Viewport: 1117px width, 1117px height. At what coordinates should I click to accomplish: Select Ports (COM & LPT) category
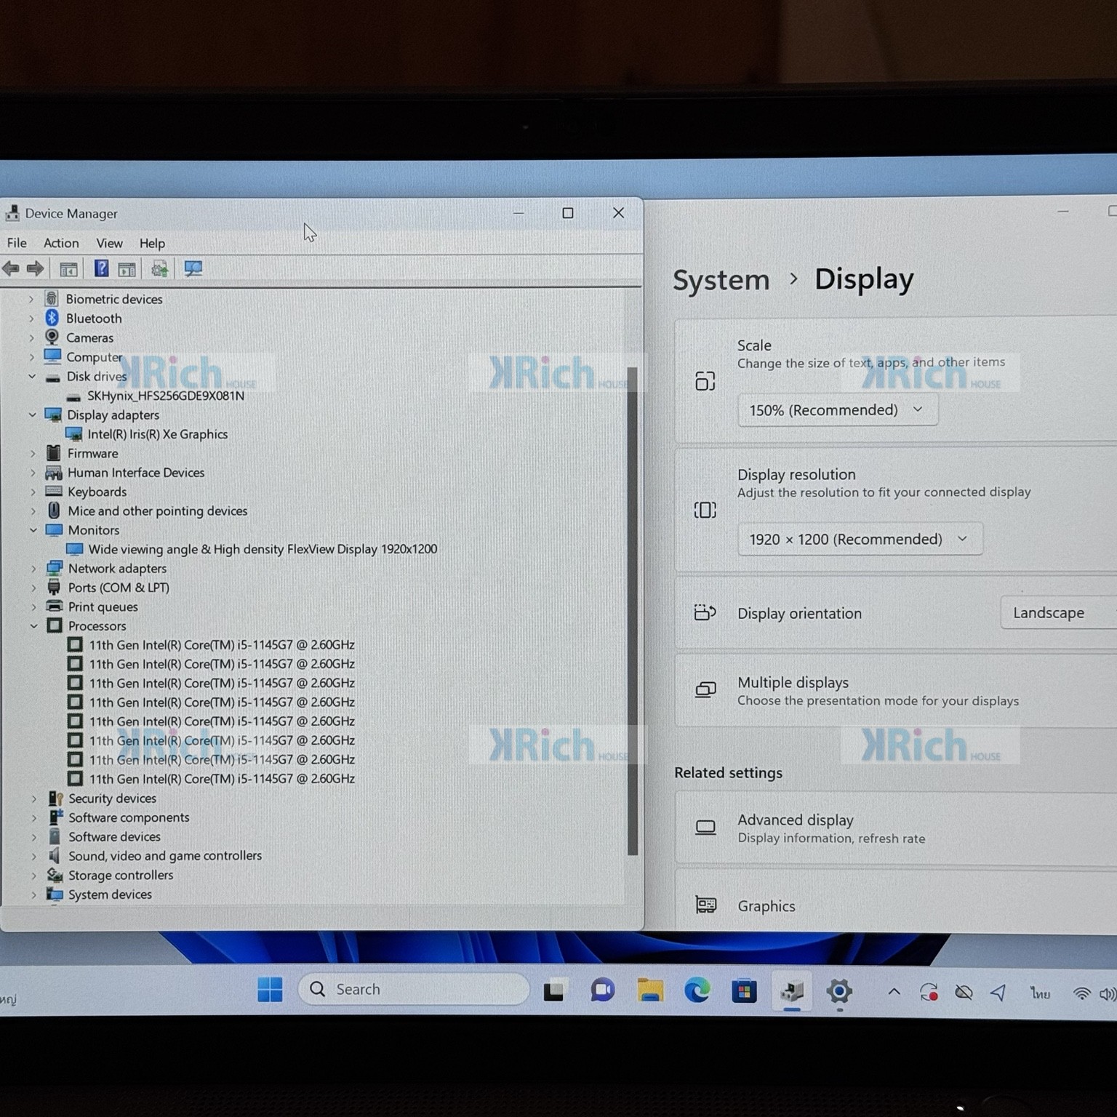click(x=119, y=588)
